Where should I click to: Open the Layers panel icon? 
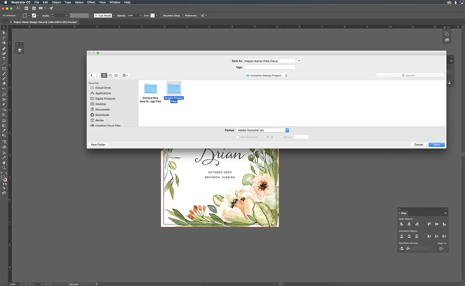point(19,50)
